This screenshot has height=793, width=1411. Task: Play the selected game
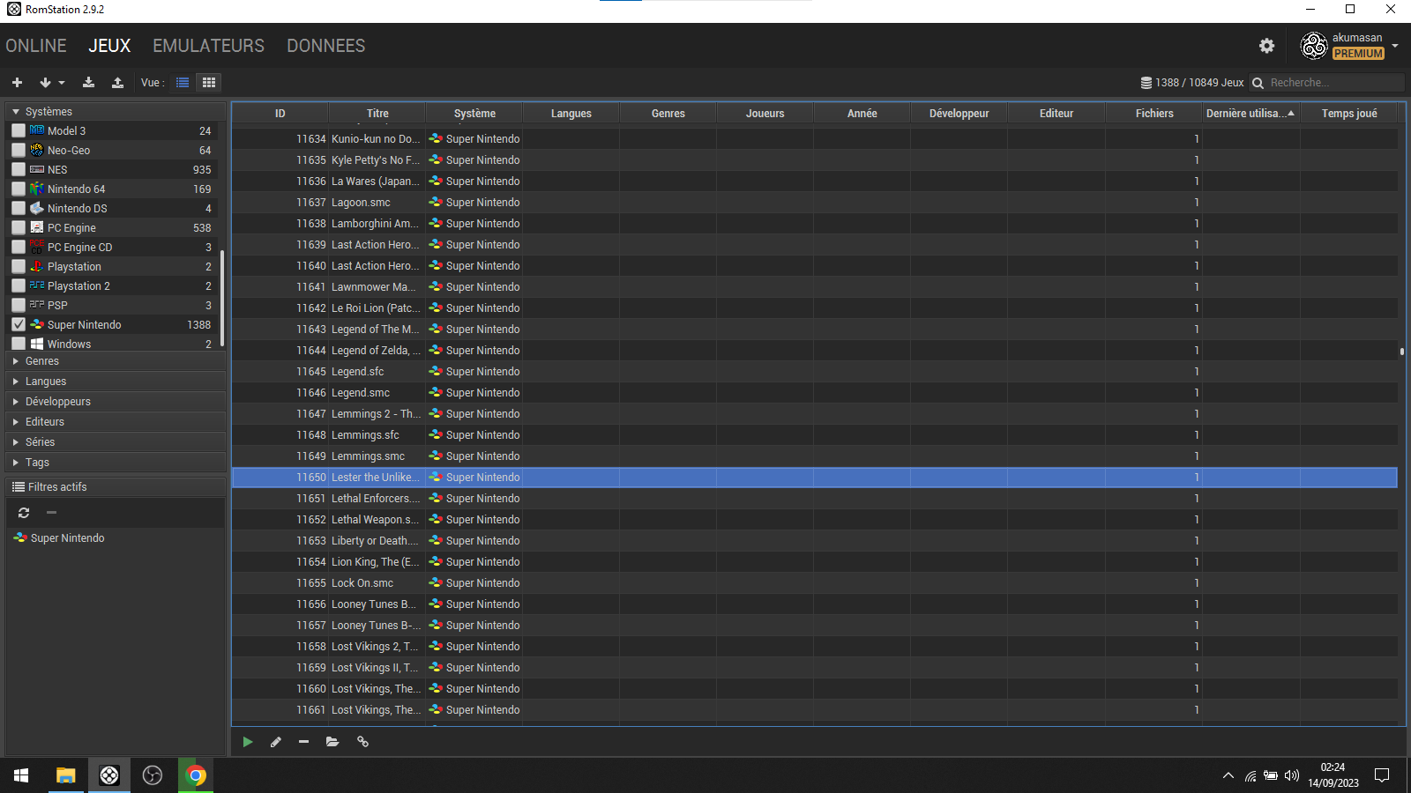248,742
